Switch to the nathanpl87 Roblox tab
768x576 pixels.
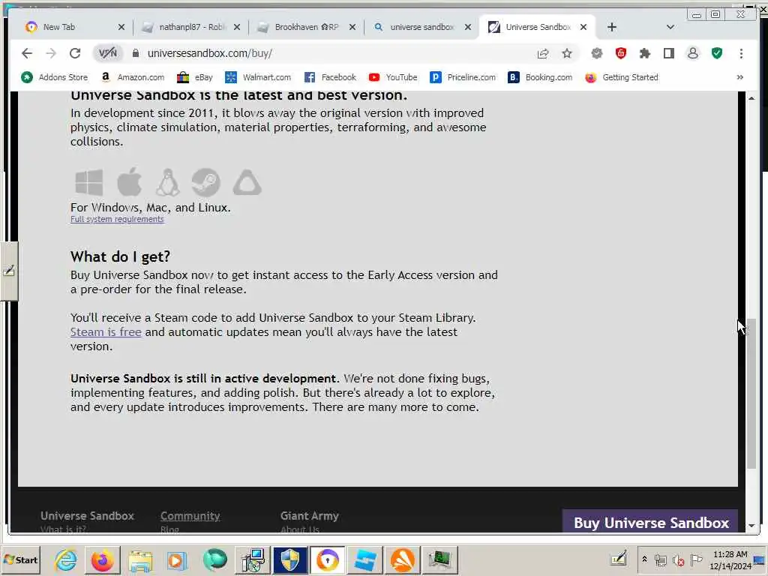point(191,27)
